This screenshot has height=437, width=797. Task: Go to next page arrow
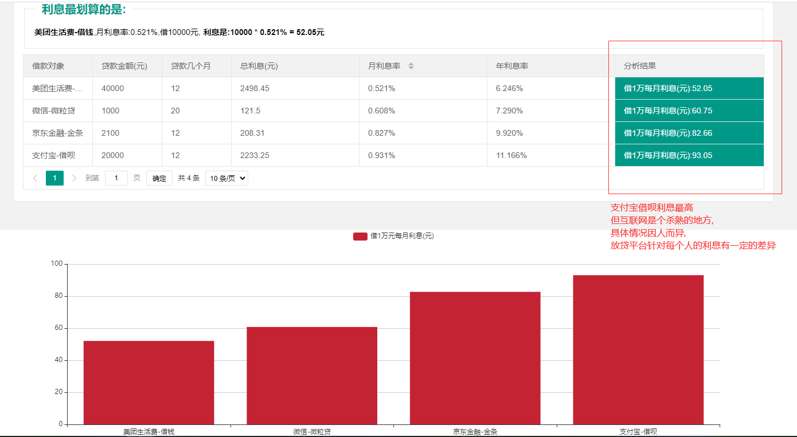pos(74,178)
